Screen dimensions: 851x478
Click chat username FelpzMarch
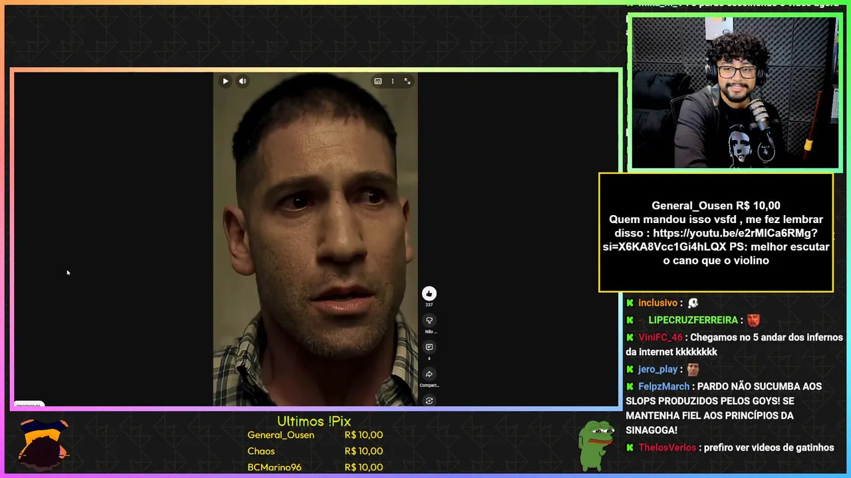coord(664,386)
